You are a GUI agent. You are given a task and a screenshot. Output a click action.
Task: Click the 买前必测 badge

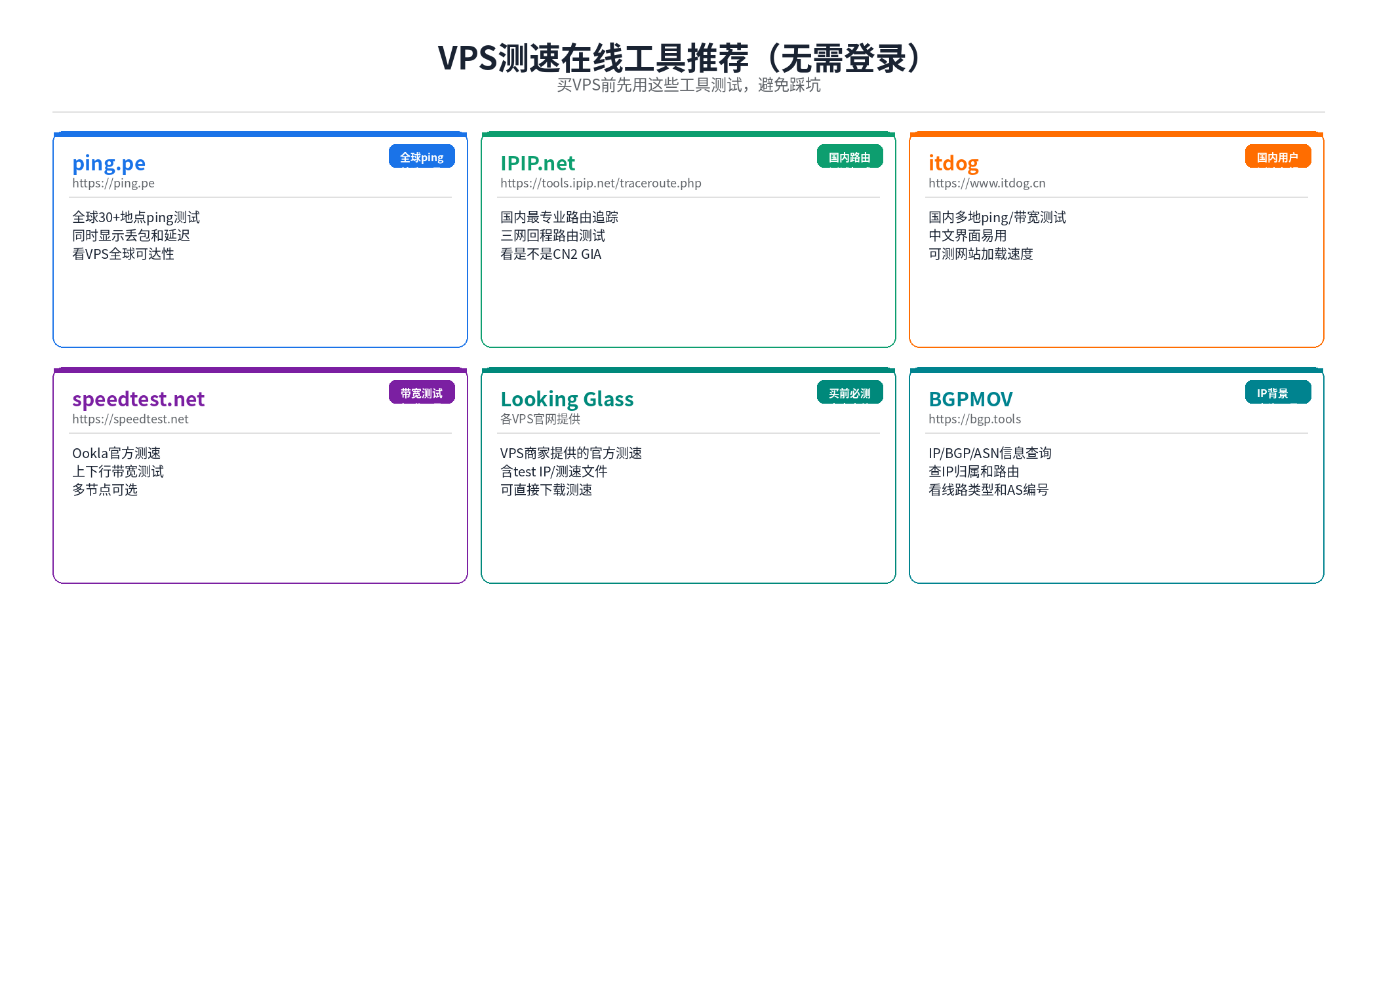pos(850,392)
